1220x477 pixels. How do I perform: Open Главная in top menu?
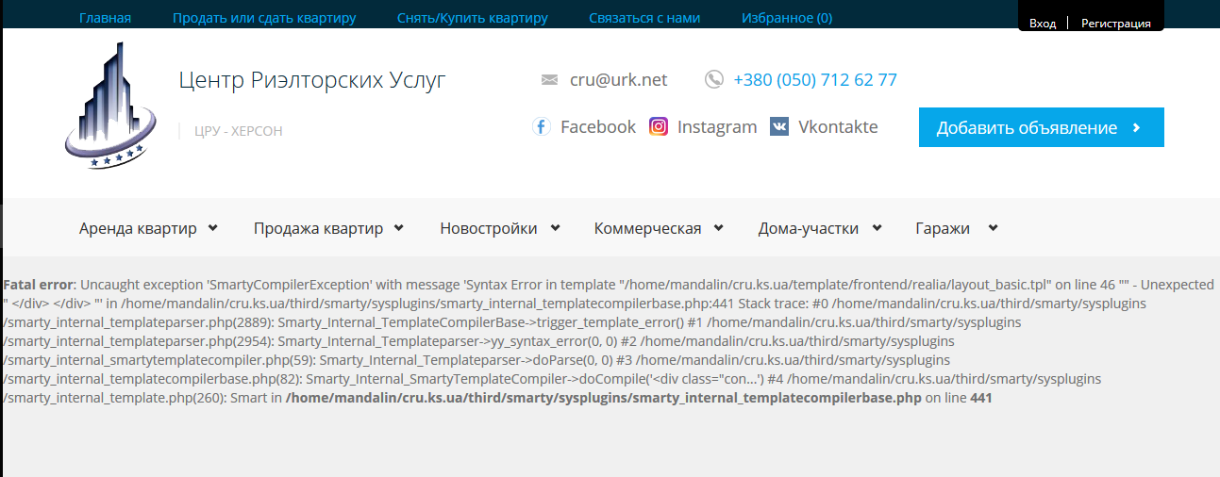coord(105,18)
